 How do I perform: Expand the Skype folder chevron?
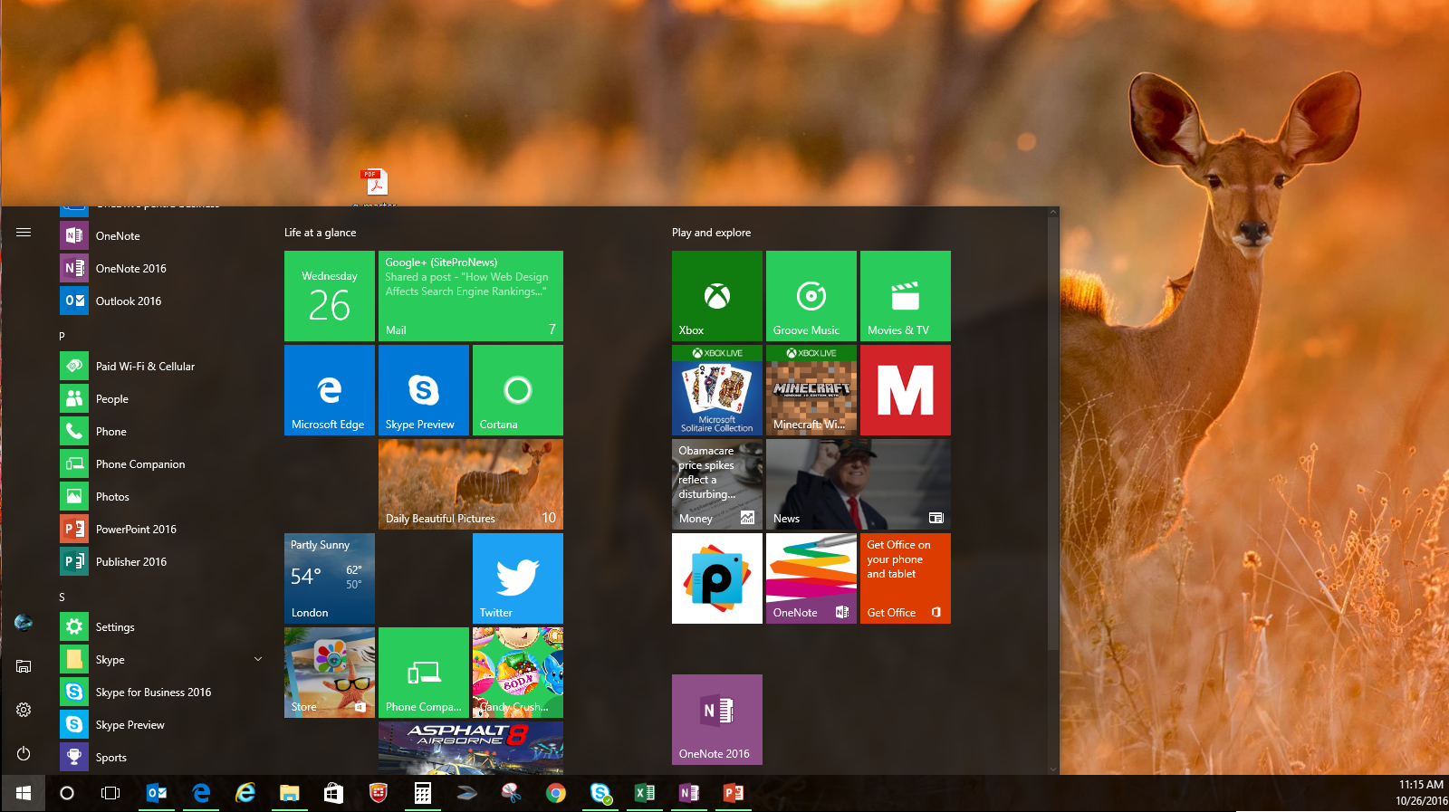pyautogui.click(x=258, y=659)
